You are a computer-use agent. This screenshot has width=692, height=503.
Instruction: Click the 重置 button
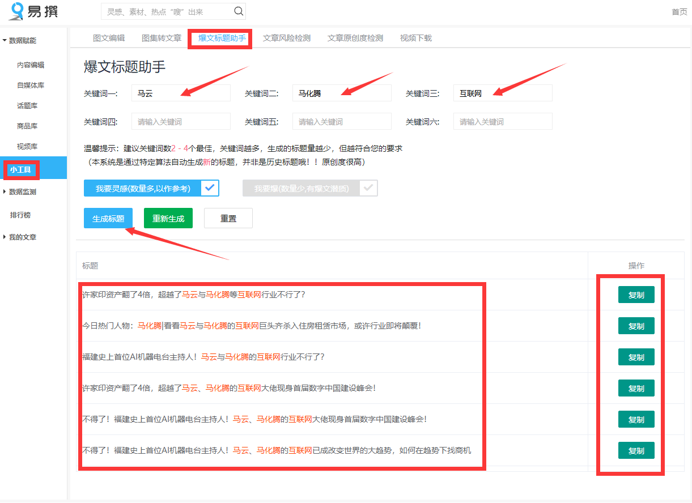point(228,218)
